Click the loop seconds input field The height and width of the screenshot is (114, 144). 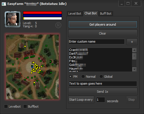coord(101,100)
